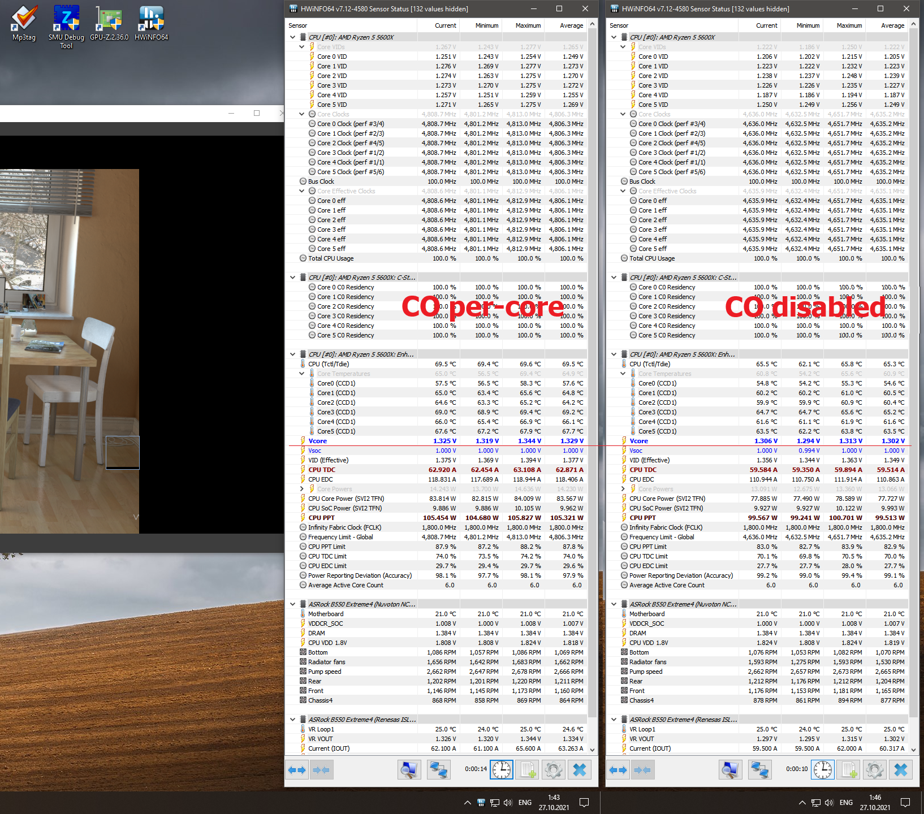Screen dimensions: 924x814
Task: Select the VR VOUT row in the right window
Action: [758, 739]
